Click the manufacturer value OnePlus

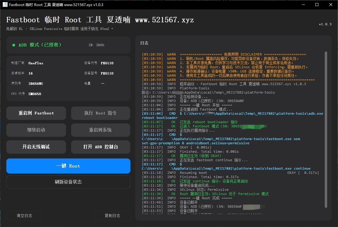(x=36, y=63)
